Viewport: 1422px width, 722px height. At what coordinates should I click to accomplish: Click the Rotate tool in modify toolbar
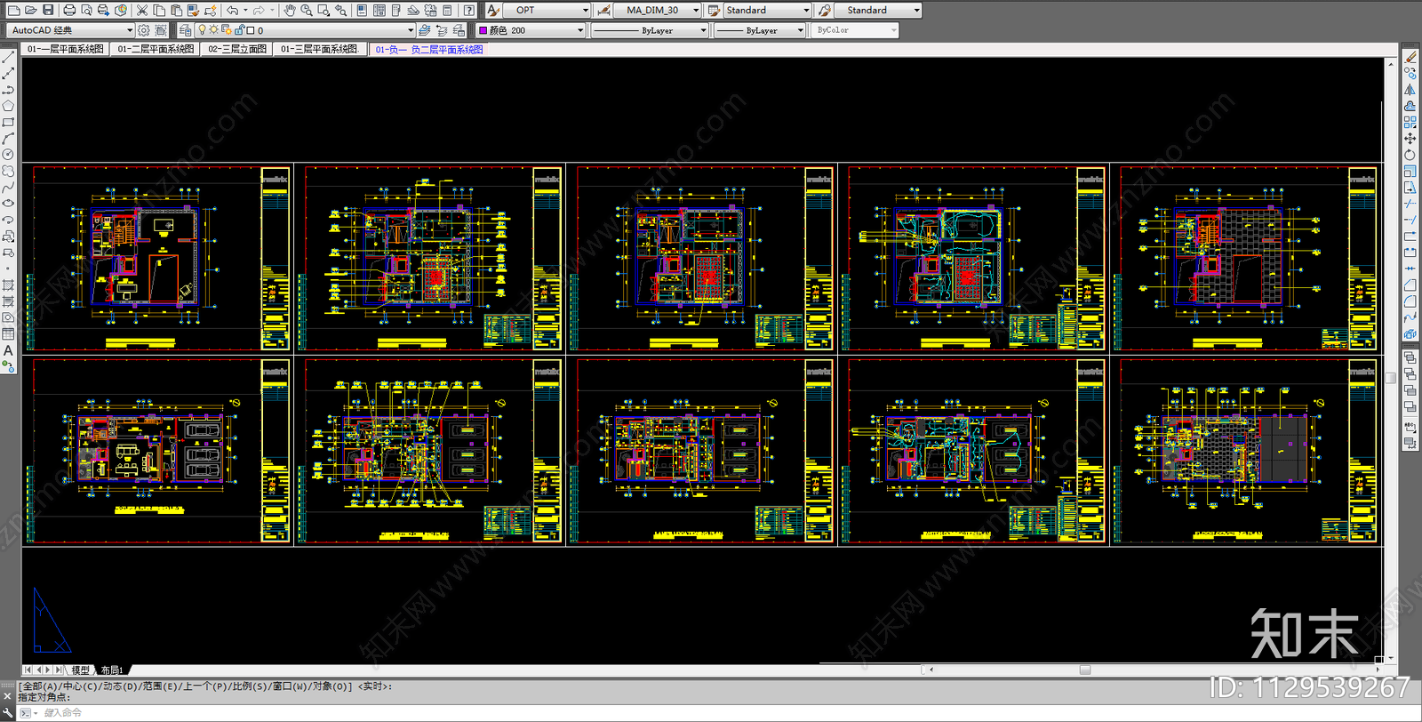pyautogui.click(x=1410, y=155)
